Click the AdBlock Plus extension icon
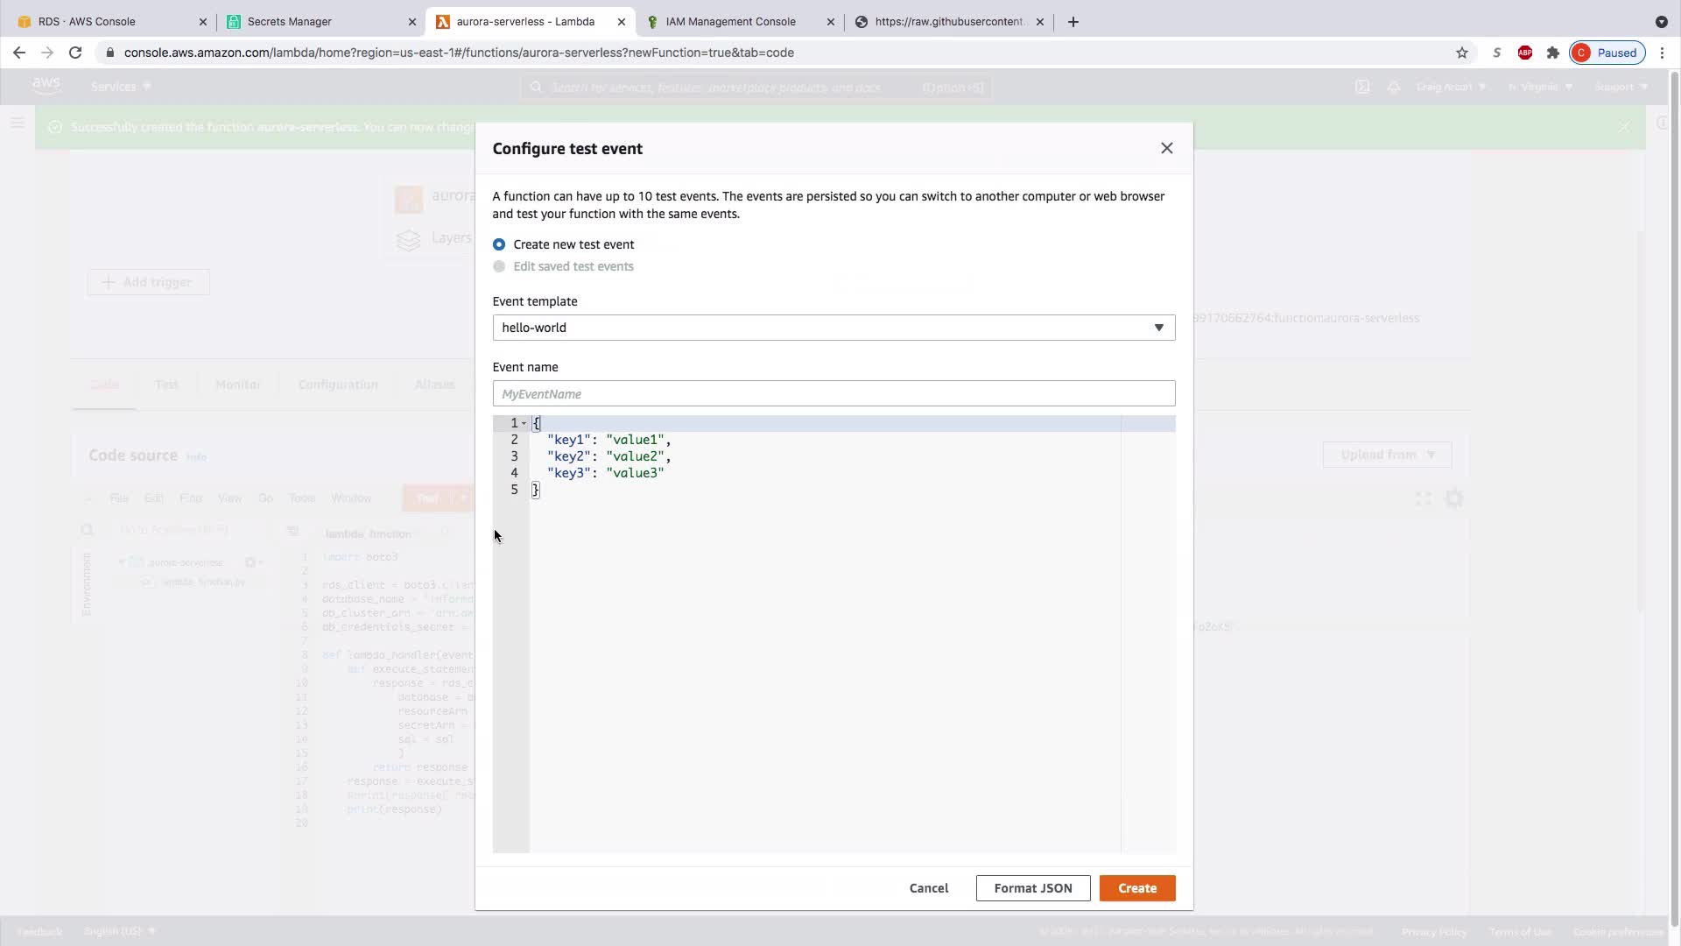Viewport: 1681px width, 946px height. (x=1525, y=53)
